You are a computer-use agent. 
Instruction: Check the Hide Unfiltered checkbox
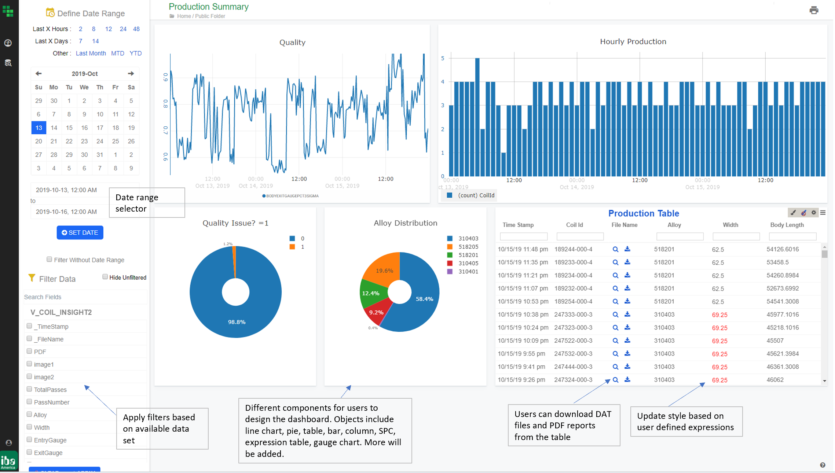[x=105, y=277]
